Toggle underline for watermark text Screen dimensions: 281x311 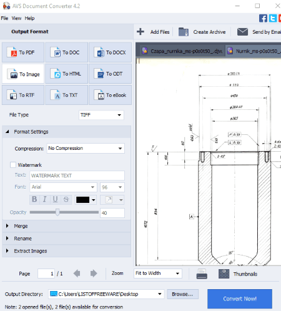coord(55,199)
